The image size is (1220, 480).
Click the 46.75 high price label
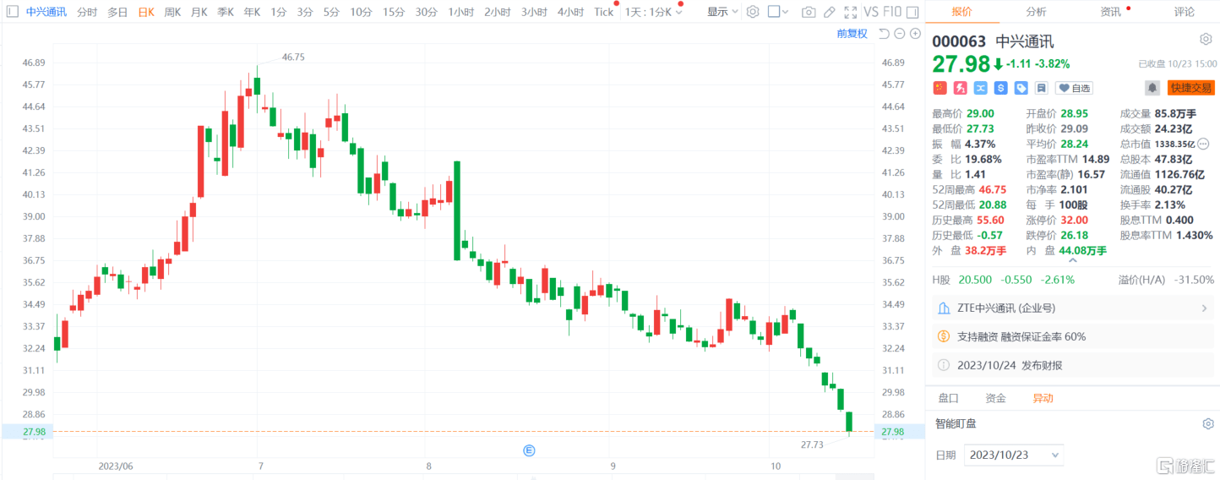coord(293,57)
